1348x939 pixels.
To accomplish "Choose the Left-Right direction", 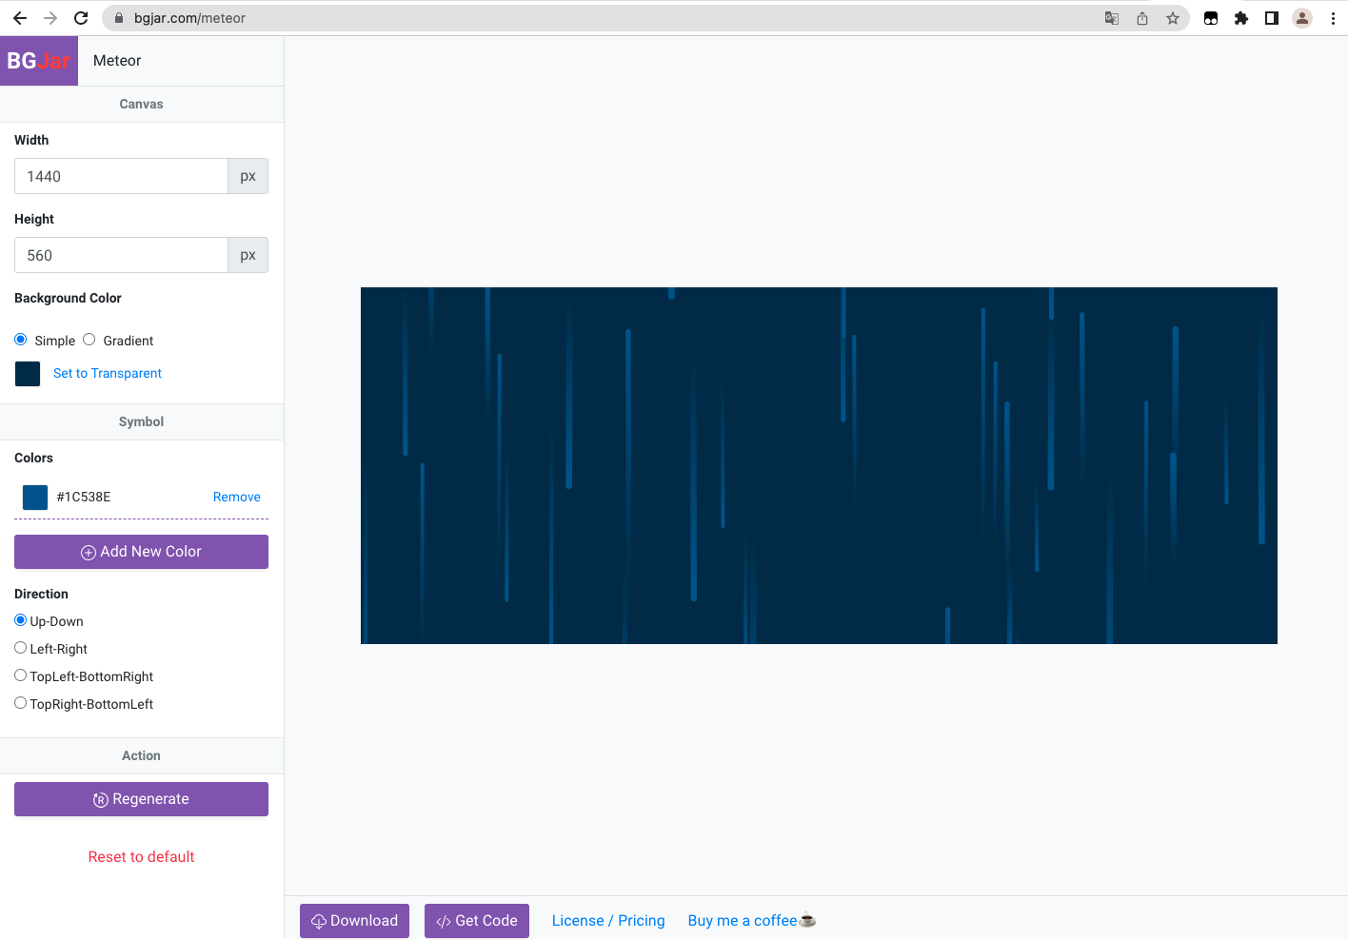I will click(x=21, y=648).
